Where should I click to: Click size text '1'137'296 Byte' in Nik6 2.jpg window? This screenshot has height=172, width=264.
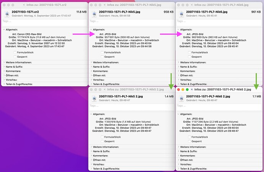(x=200, y=122)
